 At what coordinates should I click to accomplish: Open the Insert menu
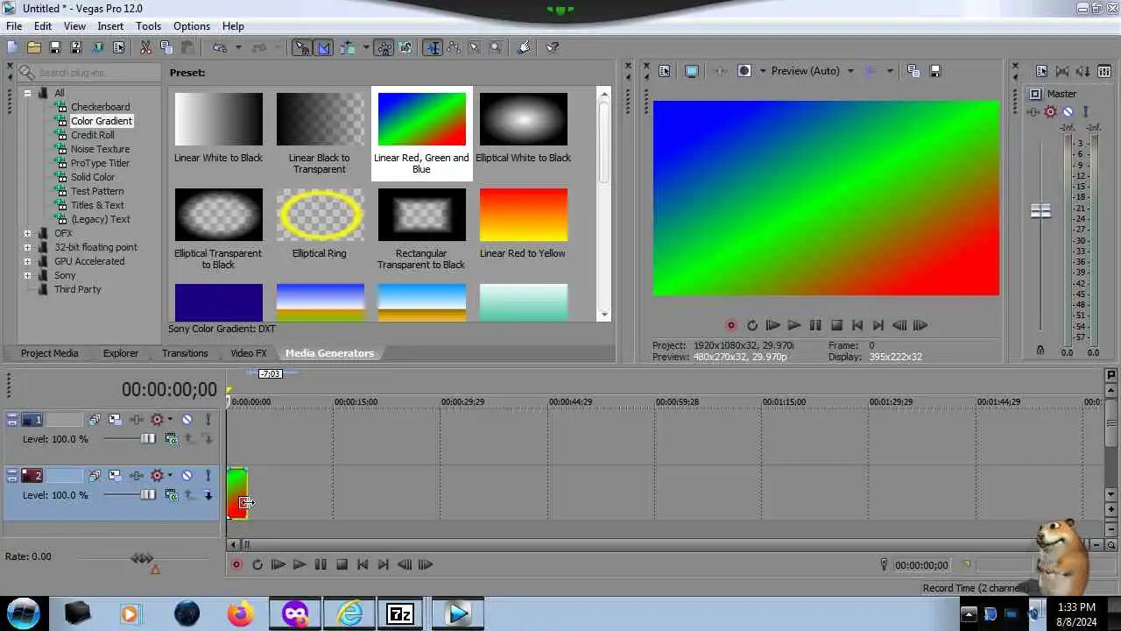[110, 26]
